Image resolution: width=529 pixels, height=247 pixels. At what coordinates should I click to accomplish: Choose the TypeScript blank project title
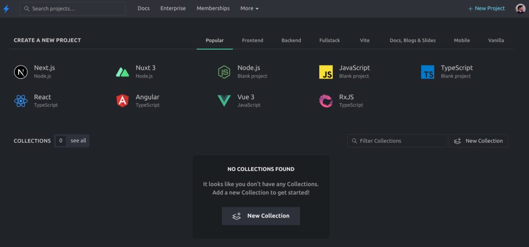coord(457,68)
